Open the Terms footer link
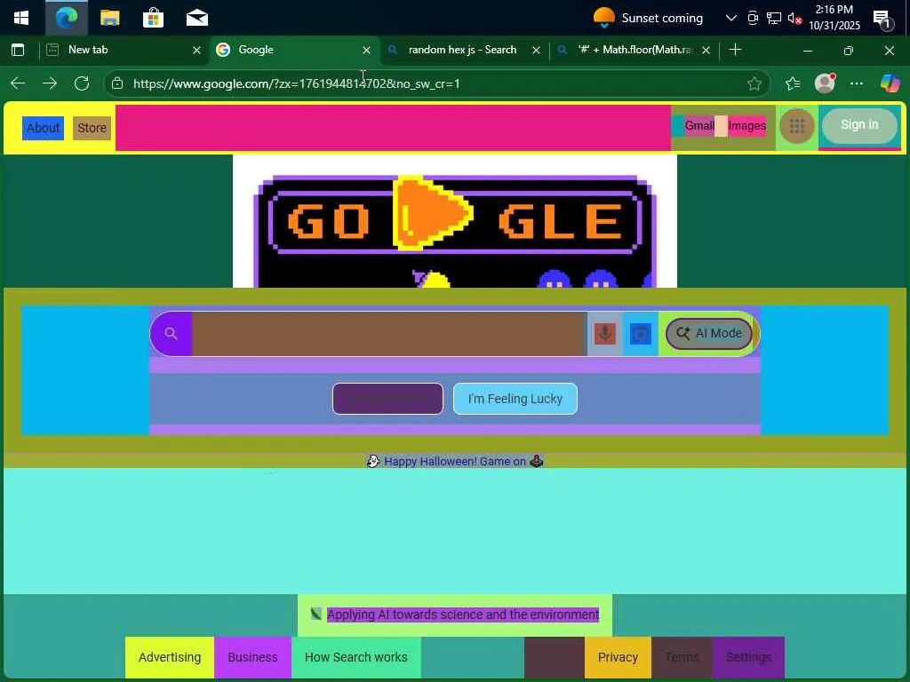This screenshot has height=682, width=910. (x=682, y=658)
